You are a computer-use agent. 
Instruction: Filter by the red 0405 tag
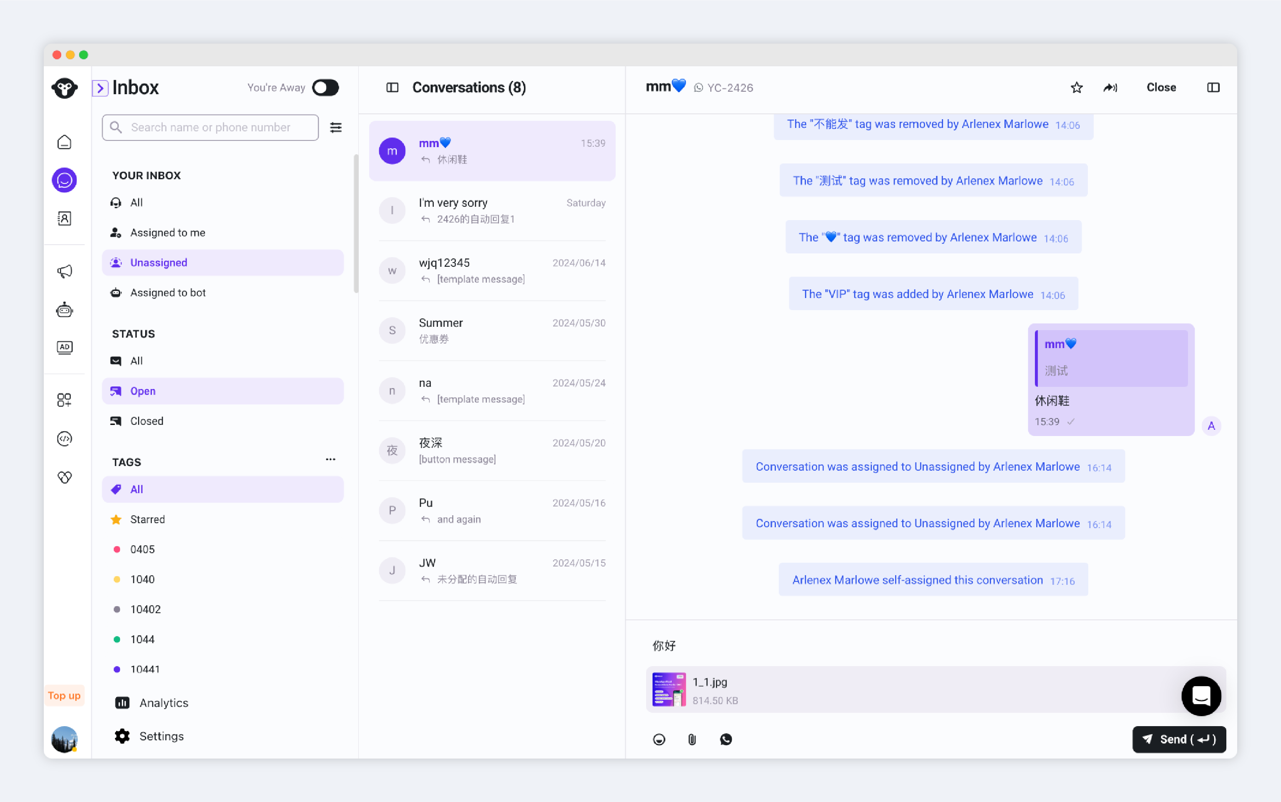click(x=142, y=549)
